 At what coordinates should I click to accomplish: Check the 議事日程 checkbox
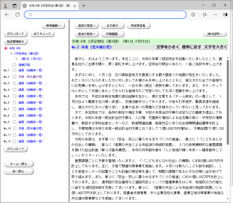[x=14, y=65]
